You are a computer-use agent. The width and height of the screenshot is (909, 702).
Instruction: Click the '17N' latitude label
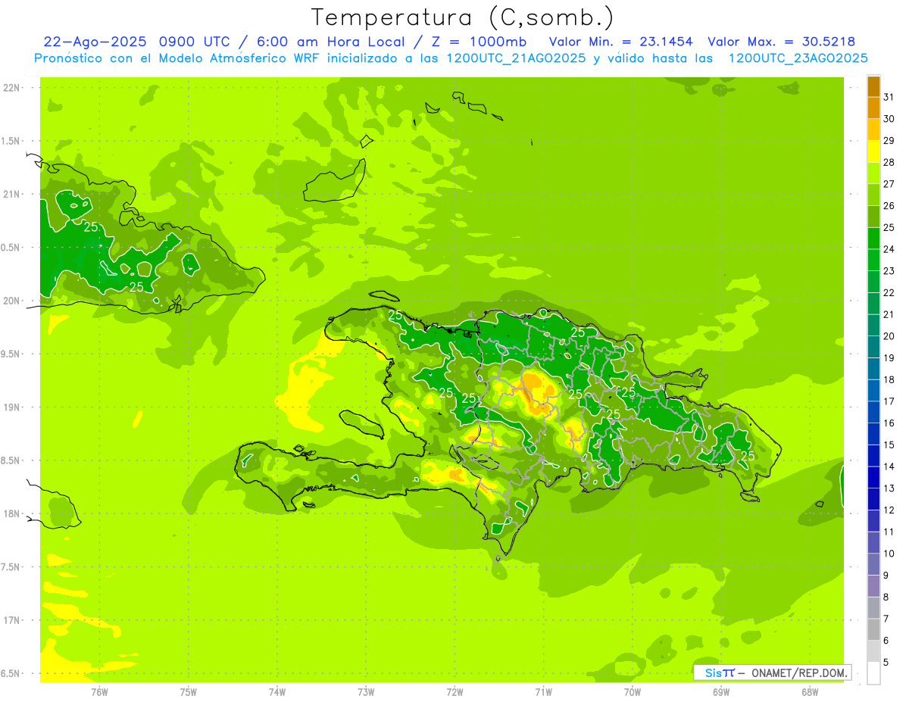(x=13, y=620)
